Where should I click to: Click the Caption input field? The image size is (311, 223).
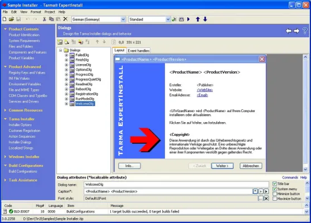coord(168,191)
